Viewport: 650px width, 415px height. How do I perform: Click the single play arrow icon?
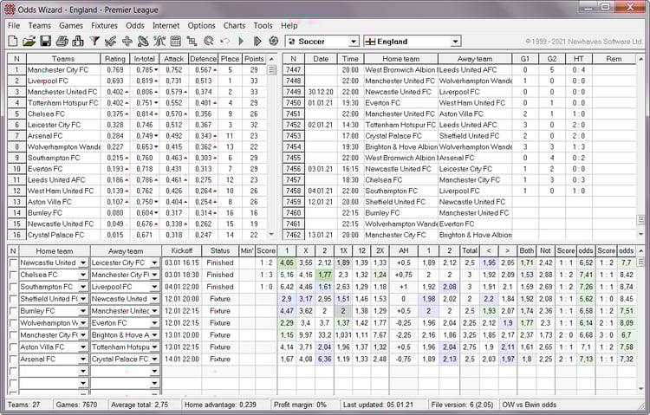tap(241, 41)
